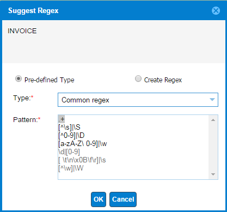This screenshot has height=212, width=227.
Task: Select the Pre-defined Type radio button
Action: (19, 79)
